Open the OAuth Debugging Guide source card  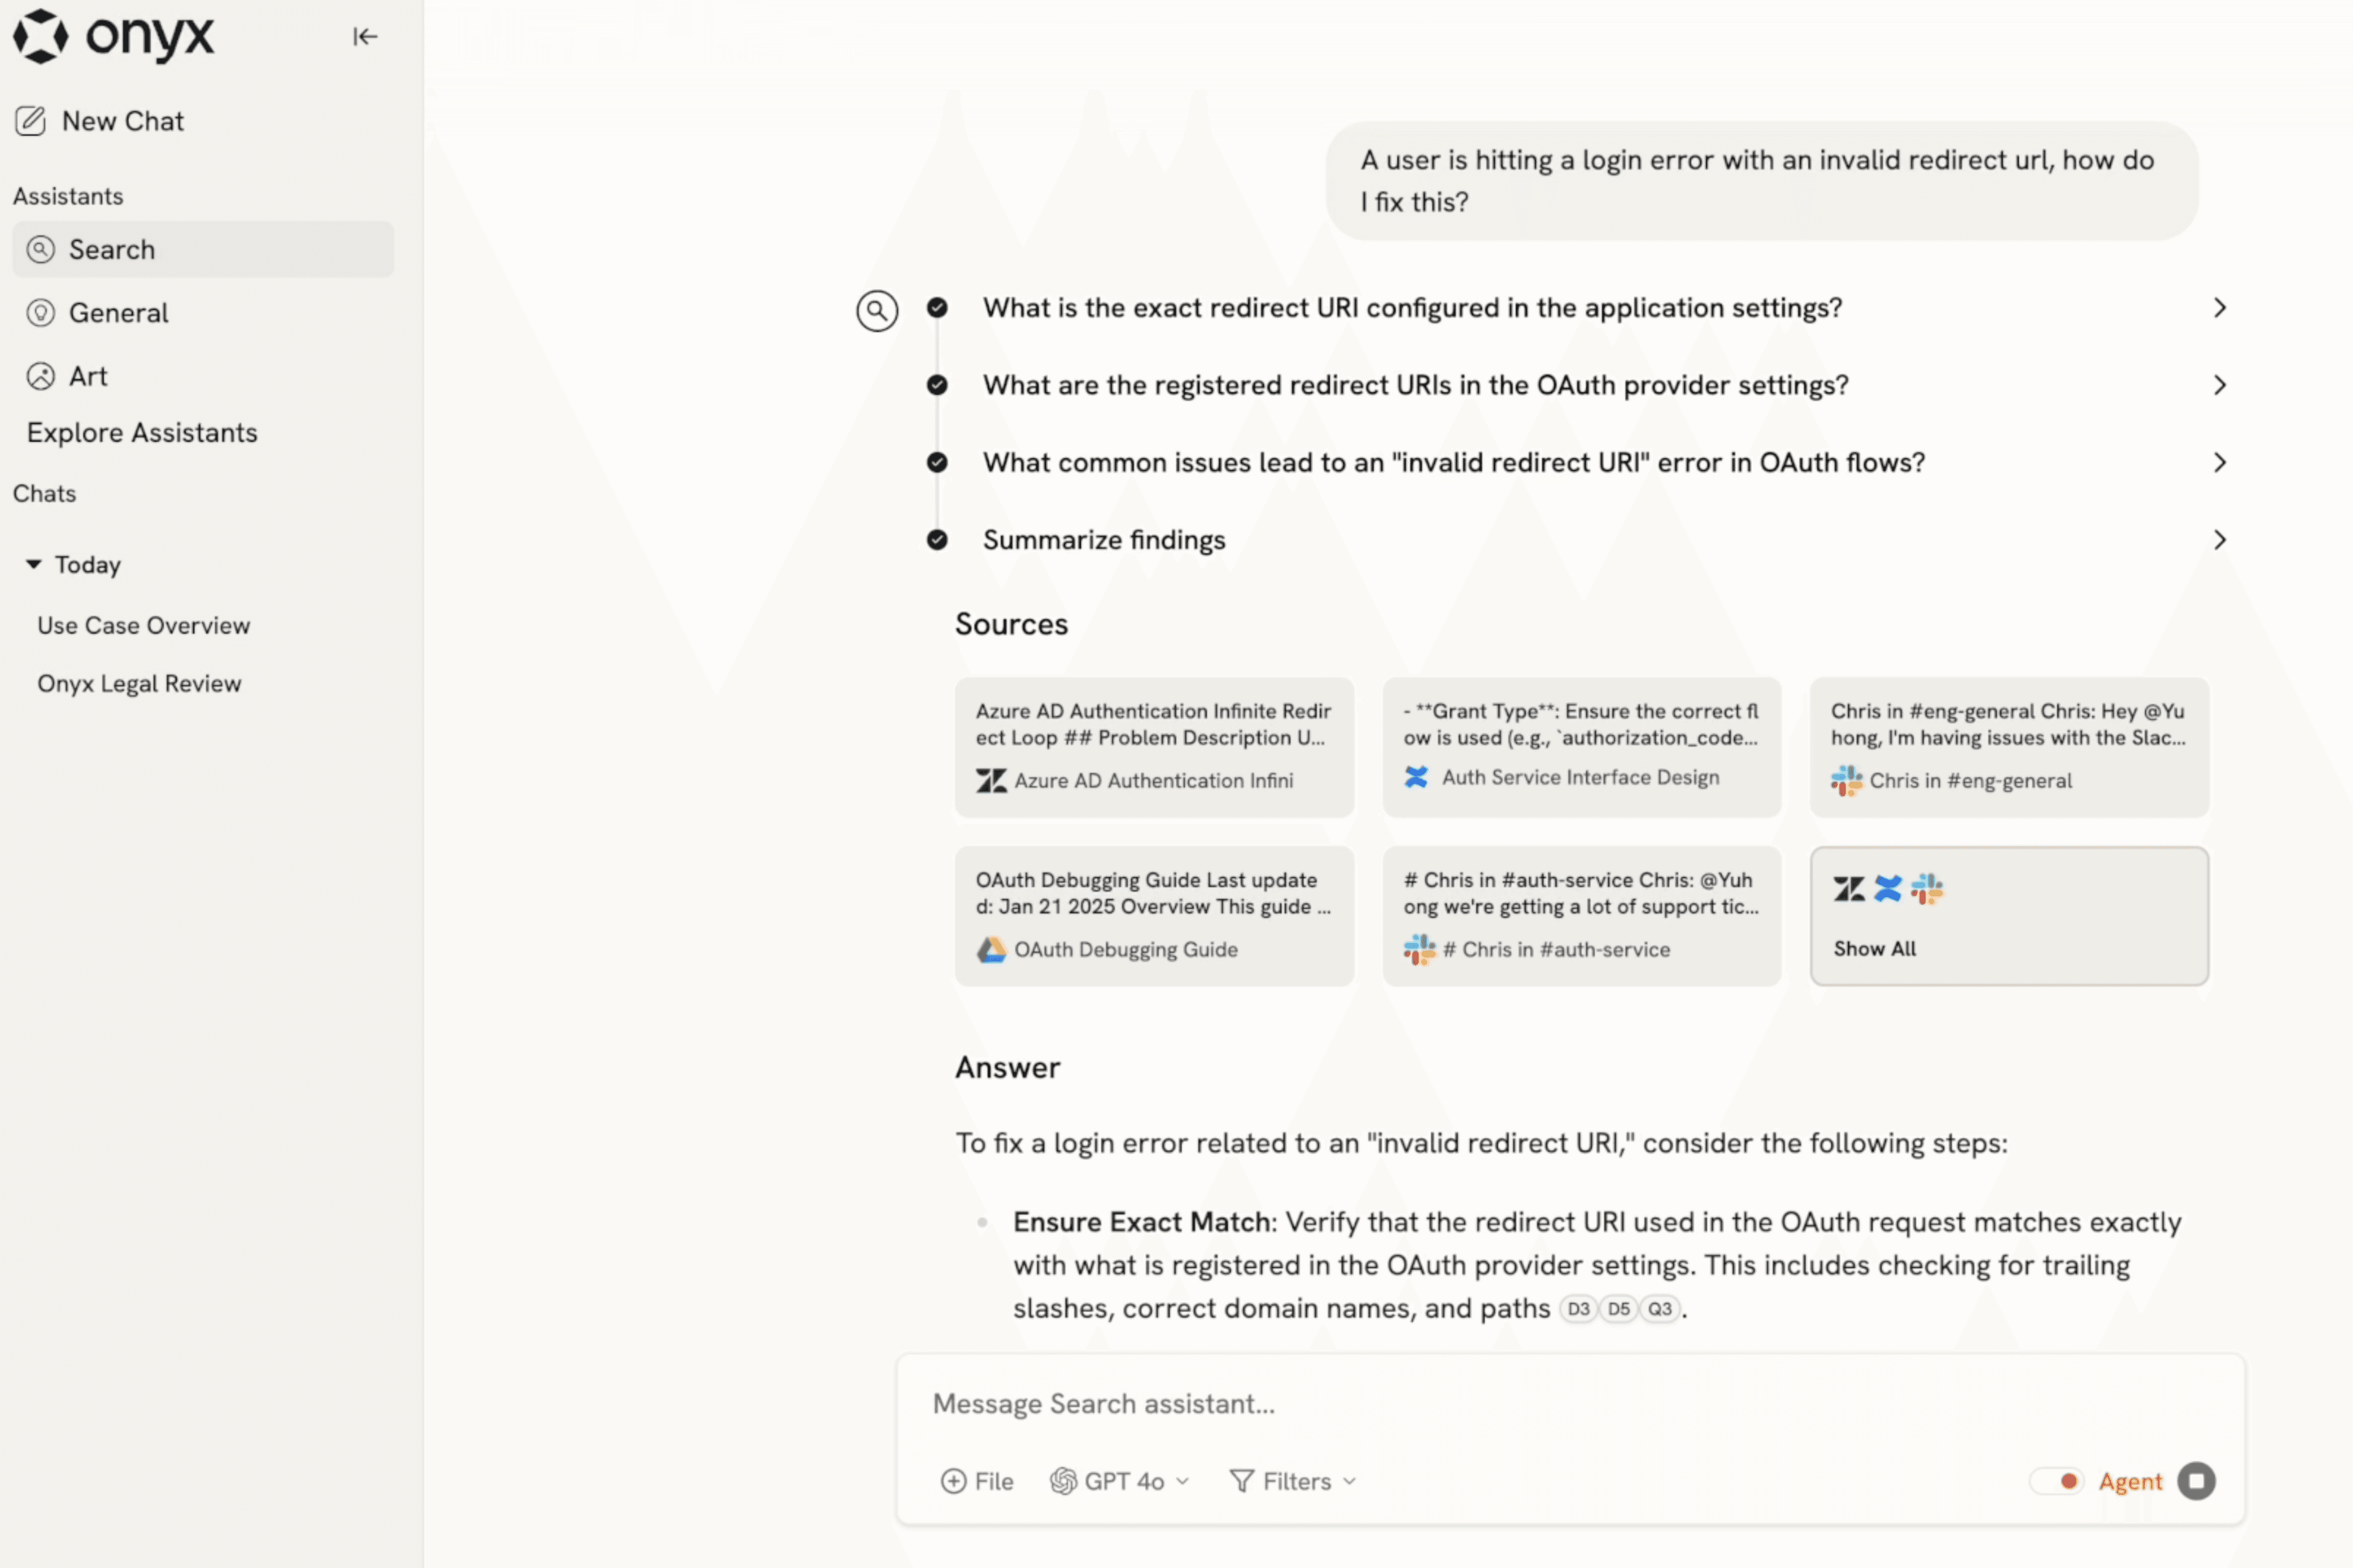(x=1154, y=916)
